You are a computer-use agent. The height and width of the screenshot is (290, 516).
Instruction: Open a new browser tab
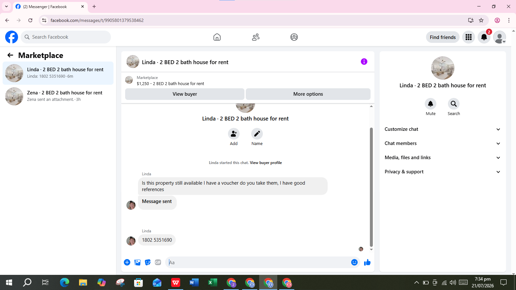pyautogui.click(x=94, y=6)
